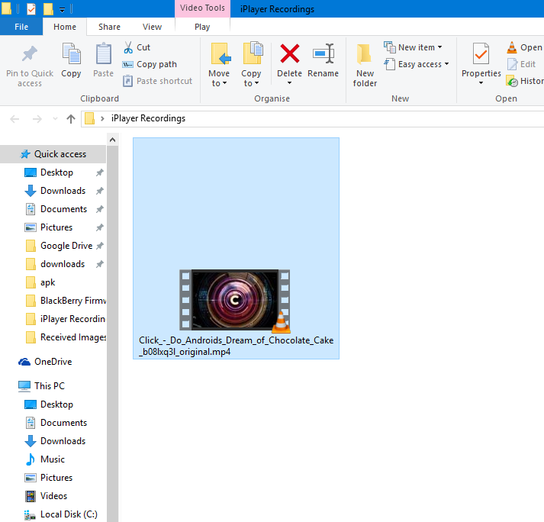
Task: Open Downloads under This PC
Action: [x=63, y=441]
